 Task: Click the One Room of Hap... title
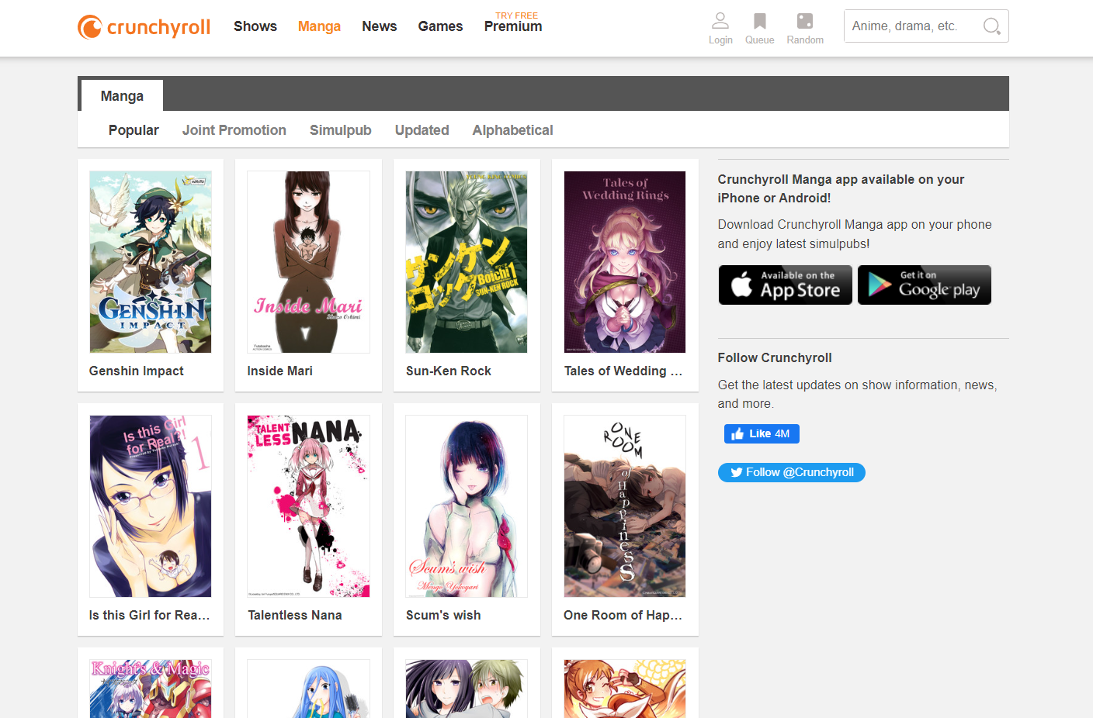click(623, 616)
